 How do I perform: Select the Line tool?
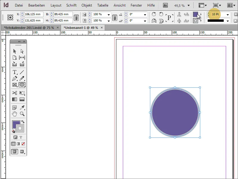(22, 72)
